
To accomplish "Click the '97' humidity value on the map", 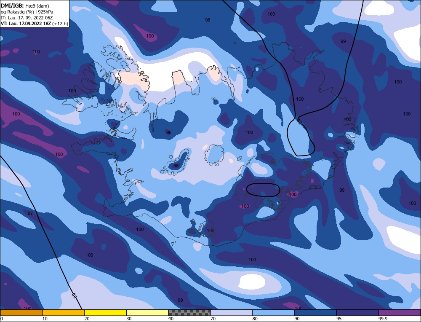I will (30, 213).
